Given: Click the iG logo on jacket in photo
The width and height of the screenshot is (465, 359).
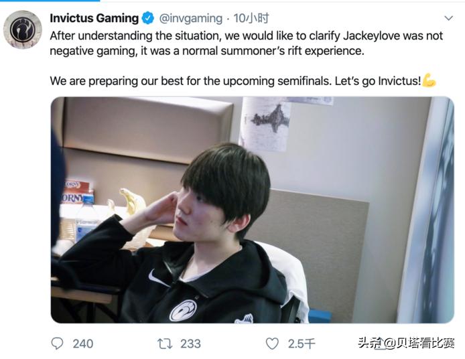Looking at the screenshot, I should tap(183, 311).
